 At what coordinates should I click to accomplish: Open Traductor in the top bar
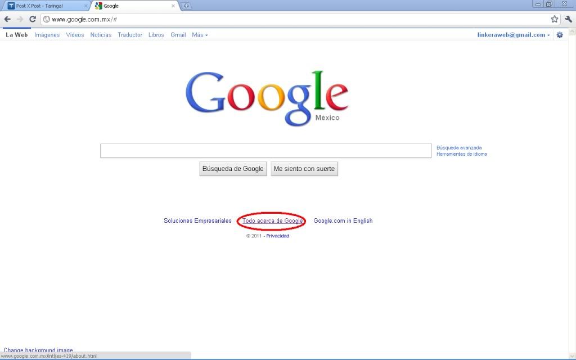[x=130, y=35]
